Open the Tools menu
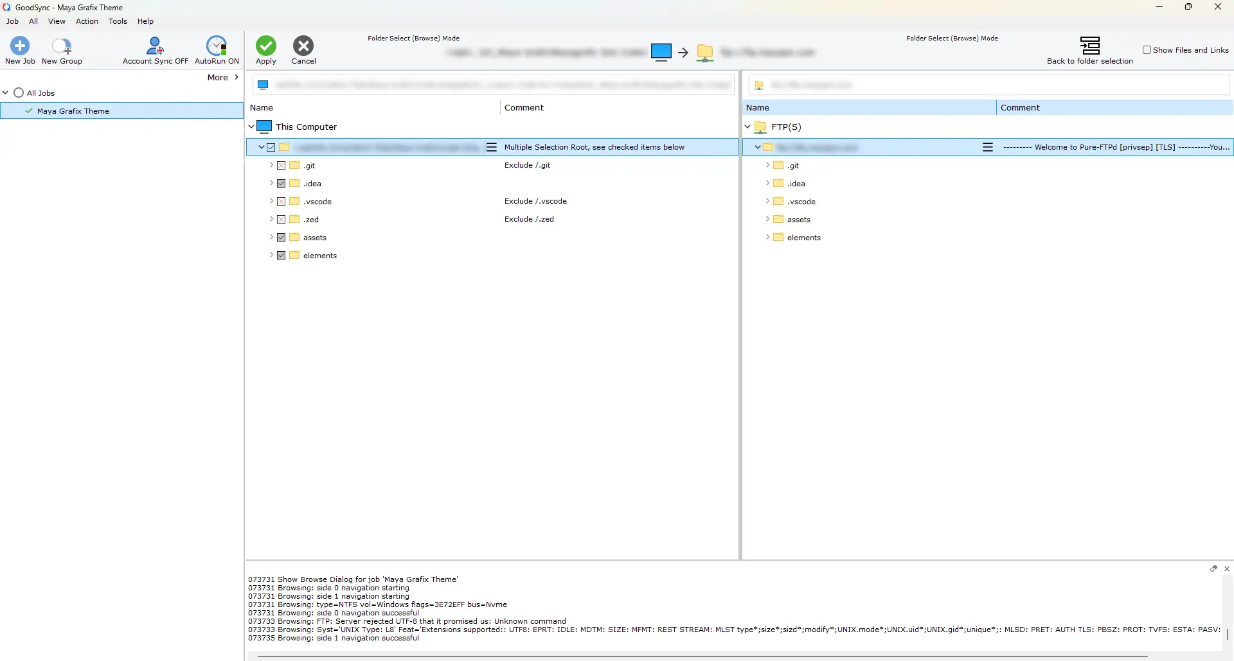 (118, 21)
